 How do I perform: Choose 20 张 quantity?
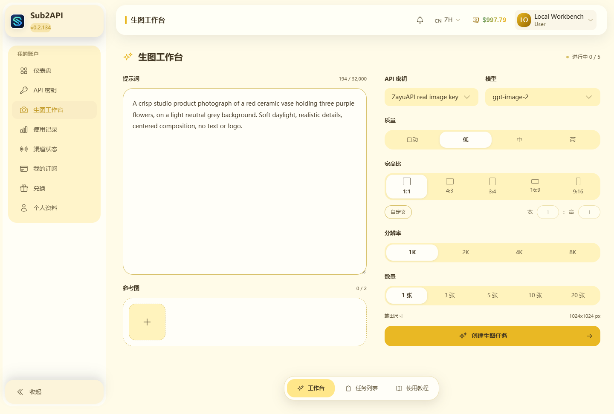[578, 296]
